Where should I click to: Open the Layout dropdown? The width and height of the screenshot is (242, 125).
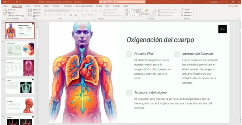(37, 10)
